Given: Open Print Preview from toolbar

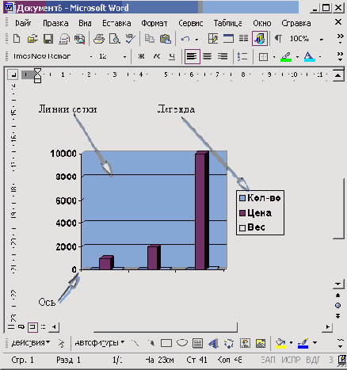Looking at the screenshot, I should (115, 39).
